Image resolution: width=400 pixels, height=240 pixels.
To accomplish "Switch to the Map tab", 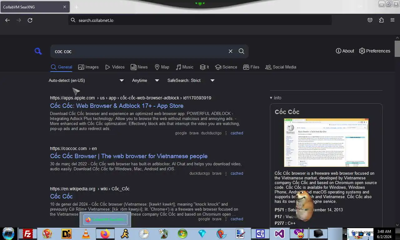I will point(162,67).
